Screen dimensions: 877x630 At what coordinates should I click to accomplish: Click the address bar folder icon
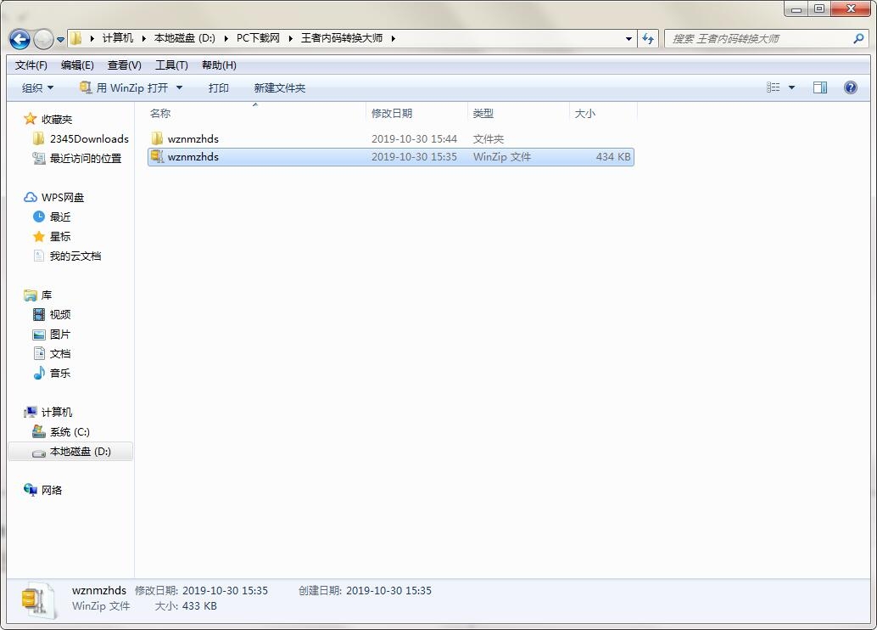coord(76,38)
